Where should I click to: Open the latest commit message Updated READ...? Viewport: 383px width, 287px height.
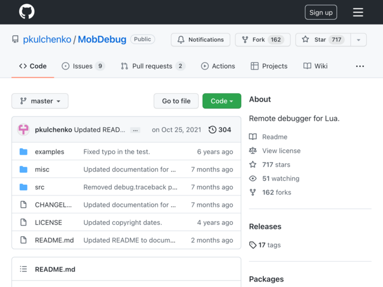(x=99, y=130)
